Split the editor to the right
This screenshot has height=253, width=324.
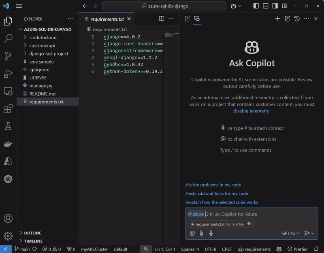(162, 19)
